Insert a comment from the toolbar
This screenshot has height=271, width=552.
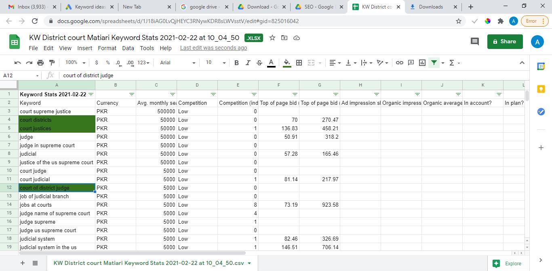(411, 63)
